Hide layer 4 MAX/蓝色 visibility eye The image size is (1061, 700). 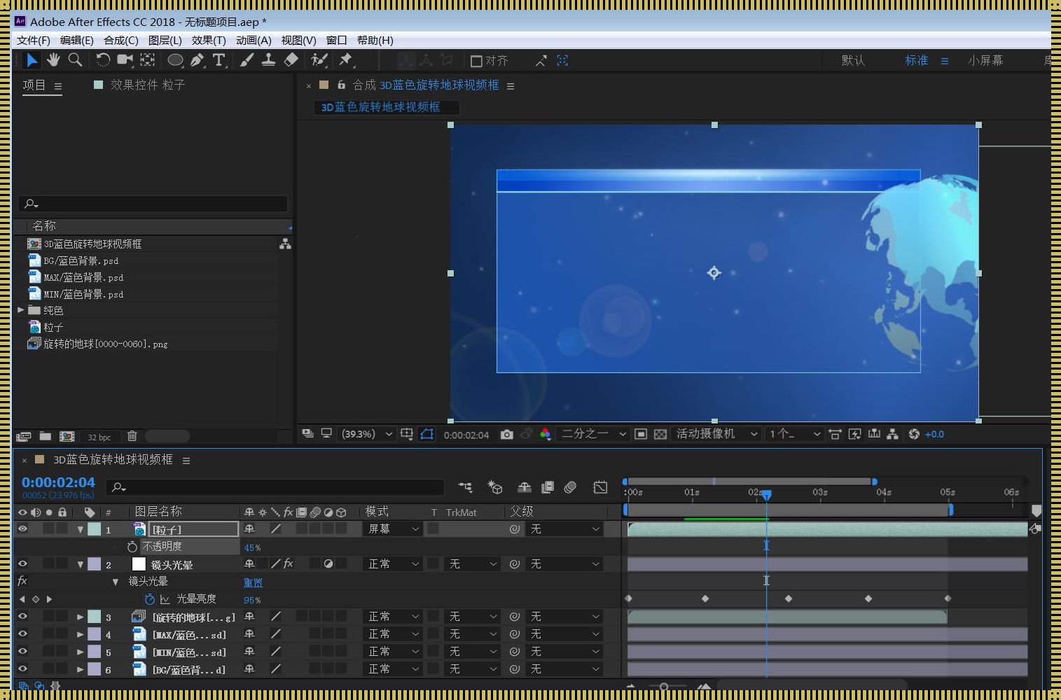tap(22, 634)
